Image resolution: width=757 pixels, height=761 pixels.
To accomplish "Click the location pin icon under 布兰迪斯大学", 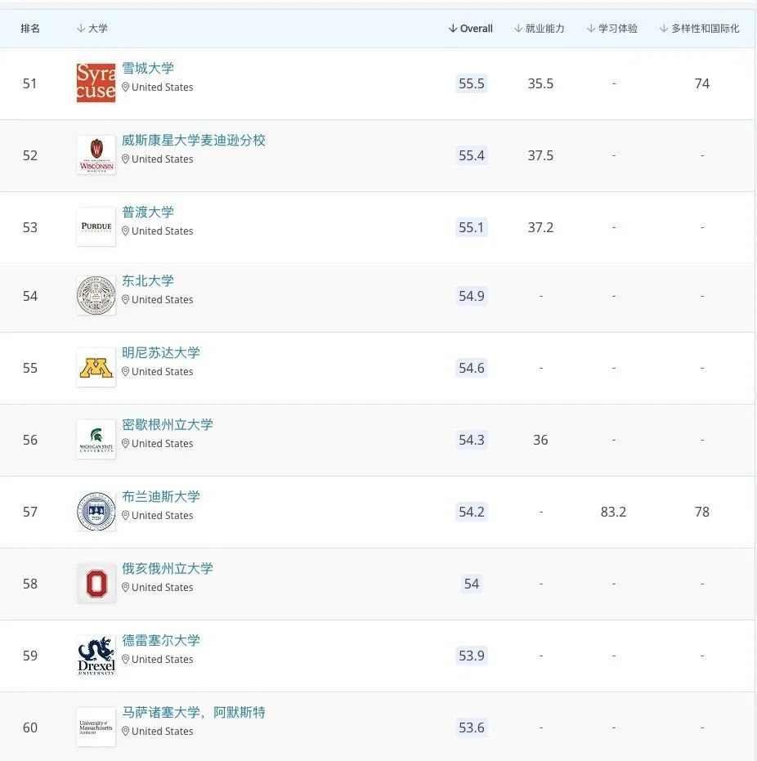I will coord(125,516).
